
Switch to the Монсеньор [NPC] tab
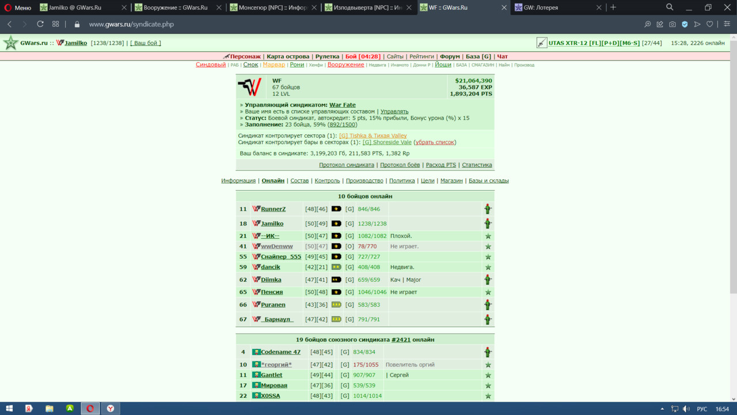[273, 7]
